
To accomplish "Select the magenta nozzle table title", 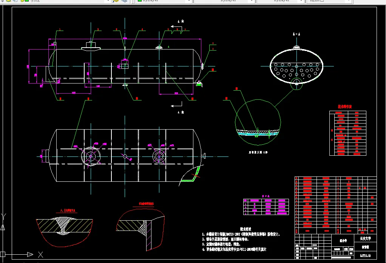I will [x=266, y=196].
